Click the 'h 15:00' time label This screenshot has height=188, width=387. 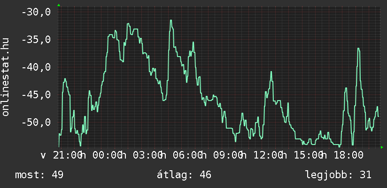(302, 155)
